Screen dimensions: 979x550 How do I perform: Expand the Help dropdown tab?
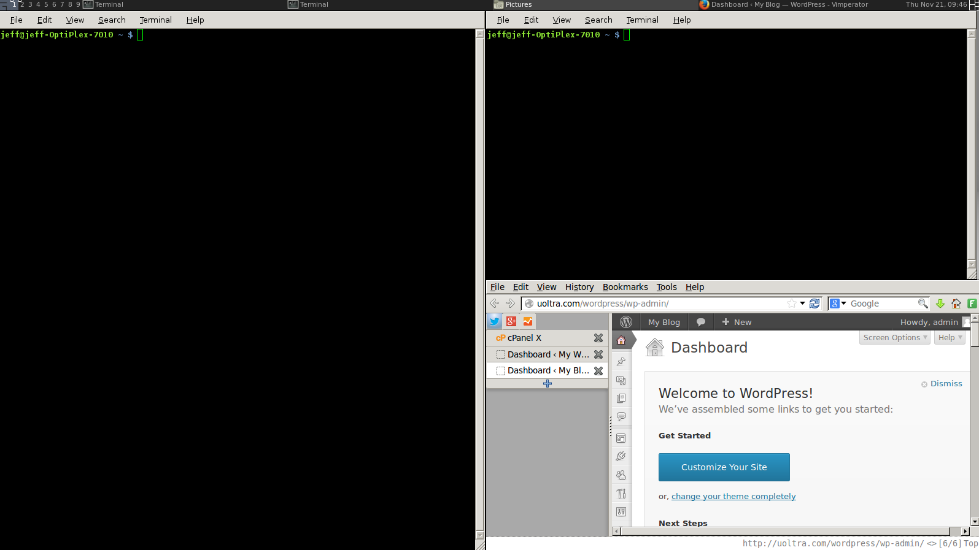tap(950, 338)
